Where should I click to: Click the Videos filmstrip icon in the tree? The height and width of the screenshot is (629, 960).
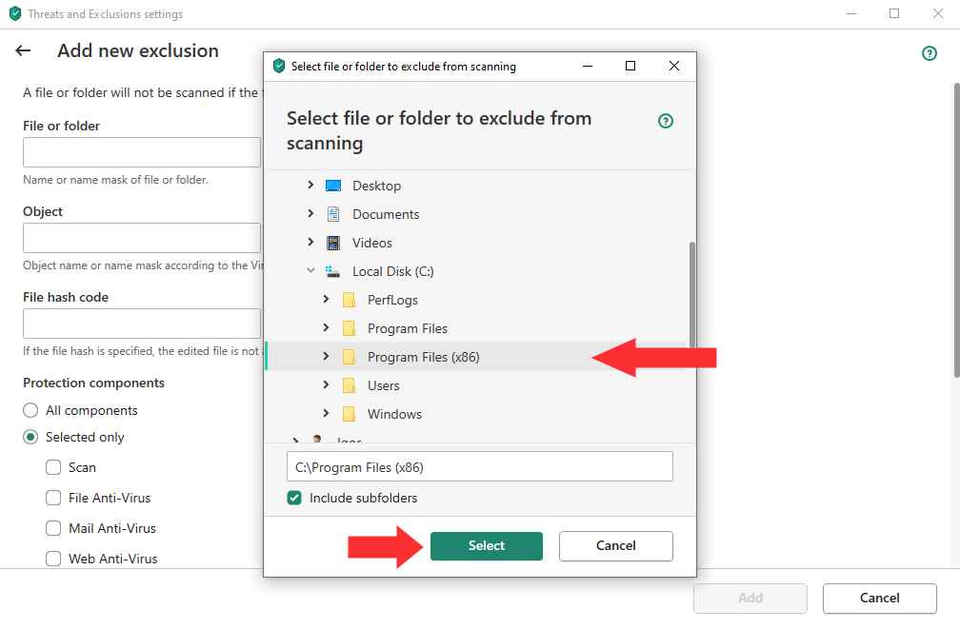point(333,243)
